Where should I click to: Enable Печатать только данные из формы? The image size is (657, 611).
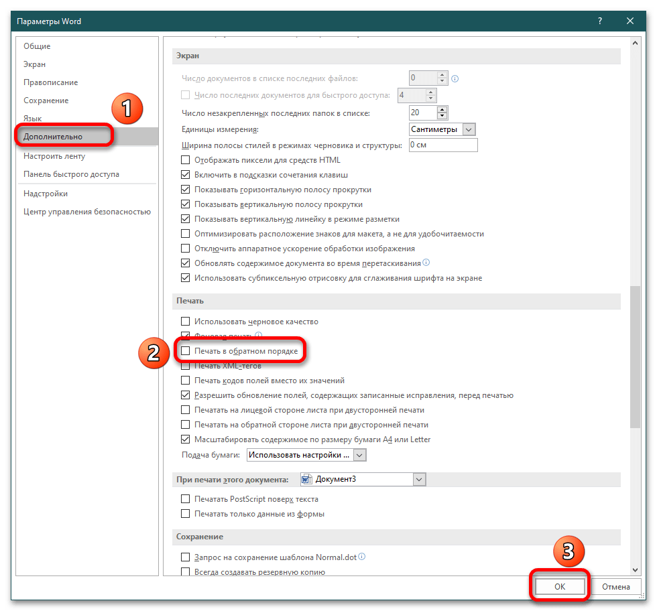pyautogui.click(x=185, y=513)
